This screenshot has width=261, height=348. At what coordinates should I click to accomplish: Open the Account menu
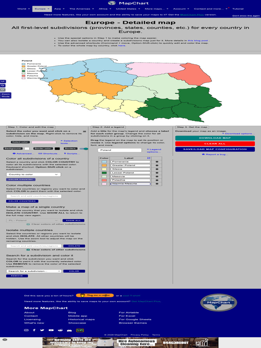pyautogui.click(x=181, y=9)
